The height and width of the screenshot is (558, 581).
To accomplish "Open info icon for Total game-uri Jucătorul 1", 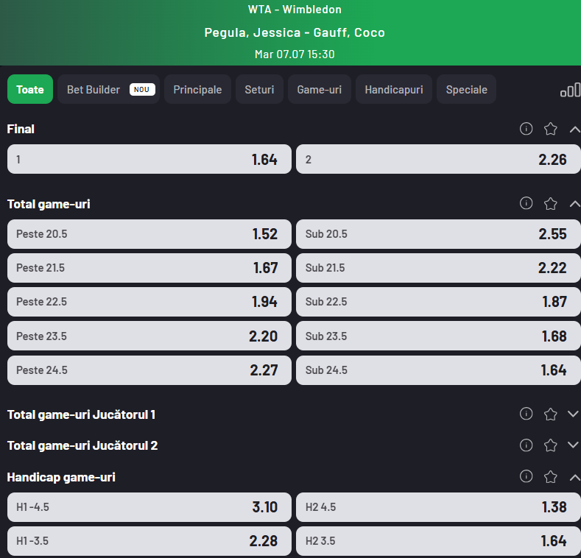I will click(526, 414).
